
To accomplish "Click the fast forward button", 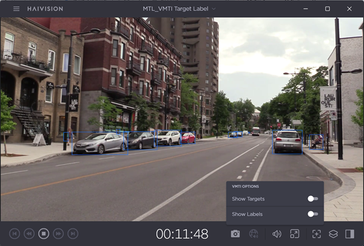I will 58,233.
